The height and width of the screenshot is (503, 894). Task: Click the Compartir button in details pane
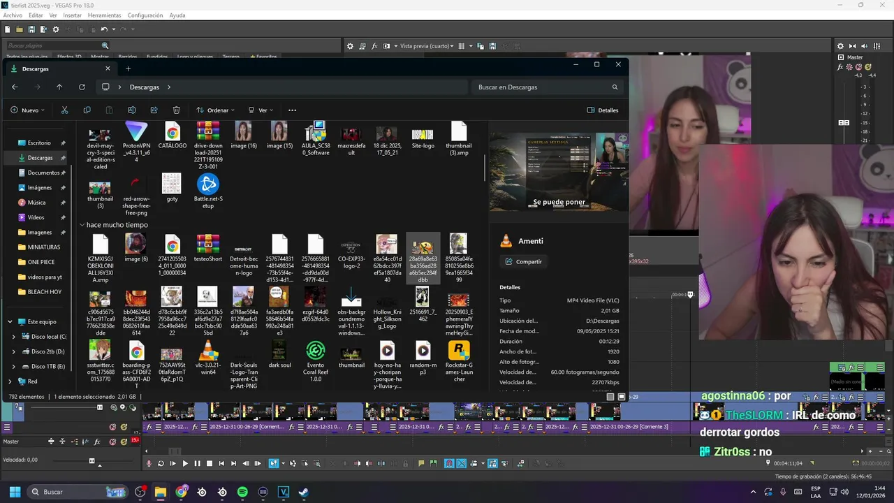tap(522, 262)
